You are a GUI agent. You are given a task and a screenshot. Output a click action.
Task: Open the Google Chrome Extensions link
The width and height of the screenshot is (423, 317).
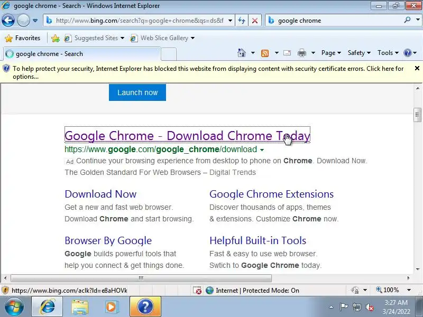[x=272, y=194]
